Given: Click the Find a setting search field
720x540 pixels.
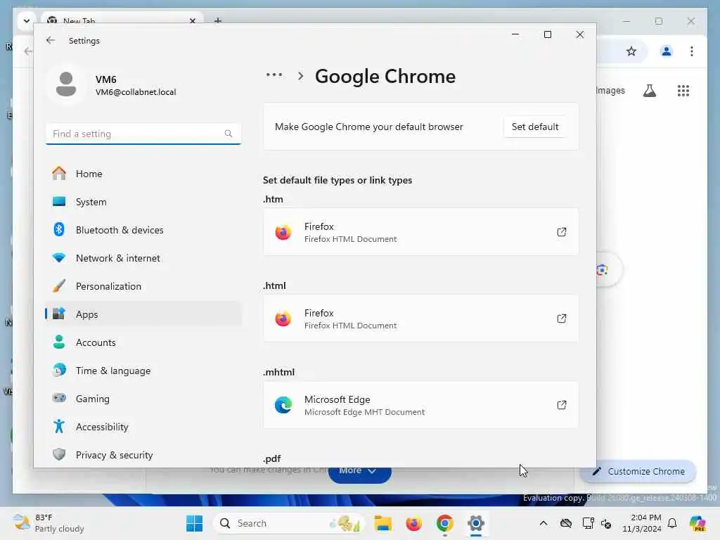Looking at the screenshot, I should coord(143,134).
